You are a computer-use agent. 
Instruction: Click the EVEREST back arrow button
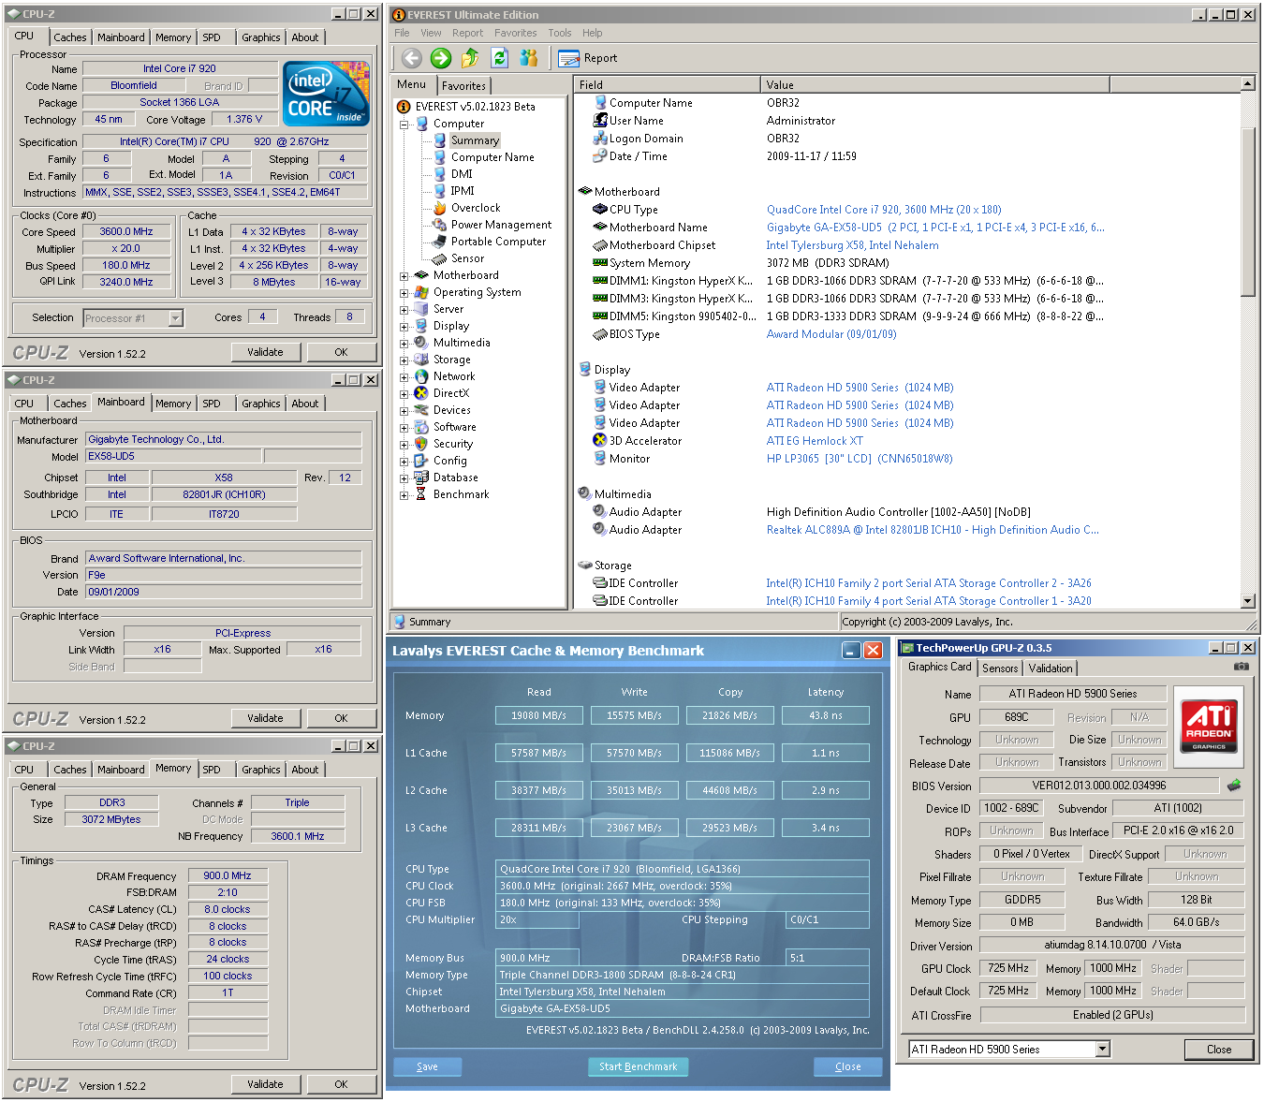pyautogui.click(x=412, y=58)
